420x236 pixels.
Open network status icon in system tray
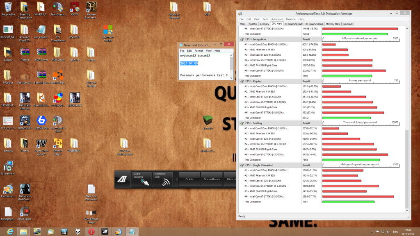[x=383, y=232]
